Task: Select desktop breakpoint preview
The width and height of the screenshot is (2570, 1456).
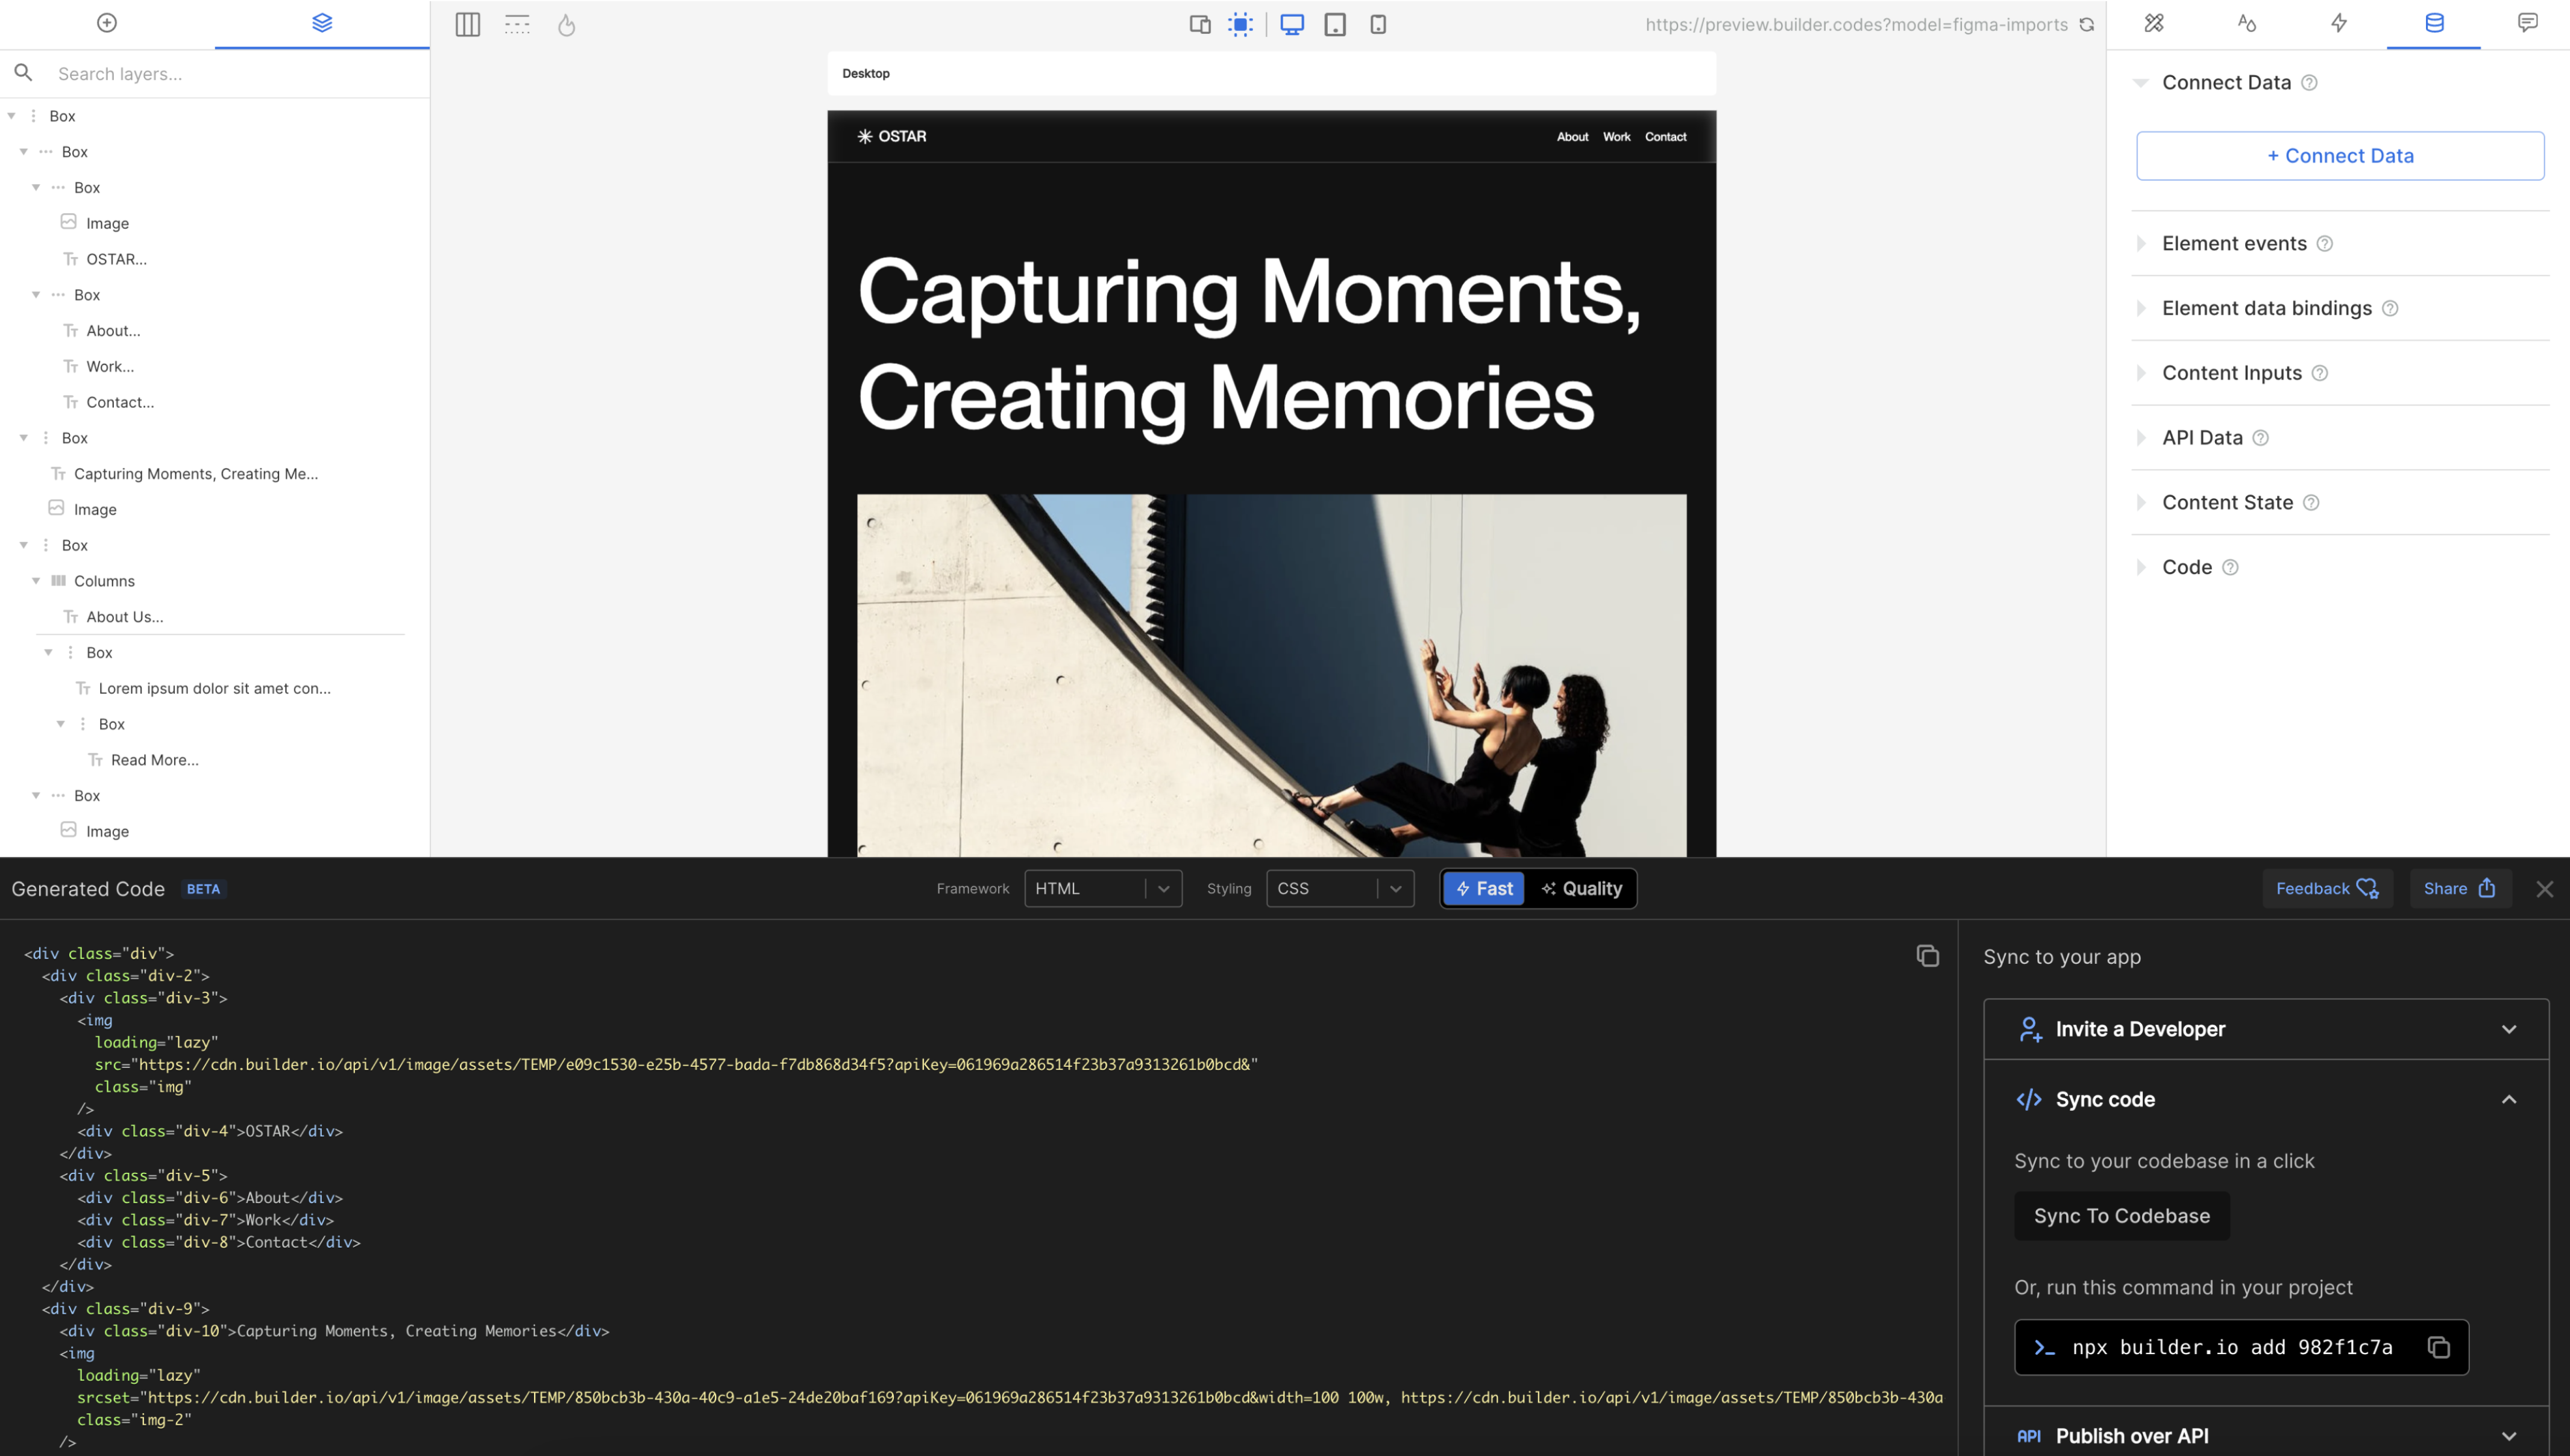Action: tap(1292, 25)
